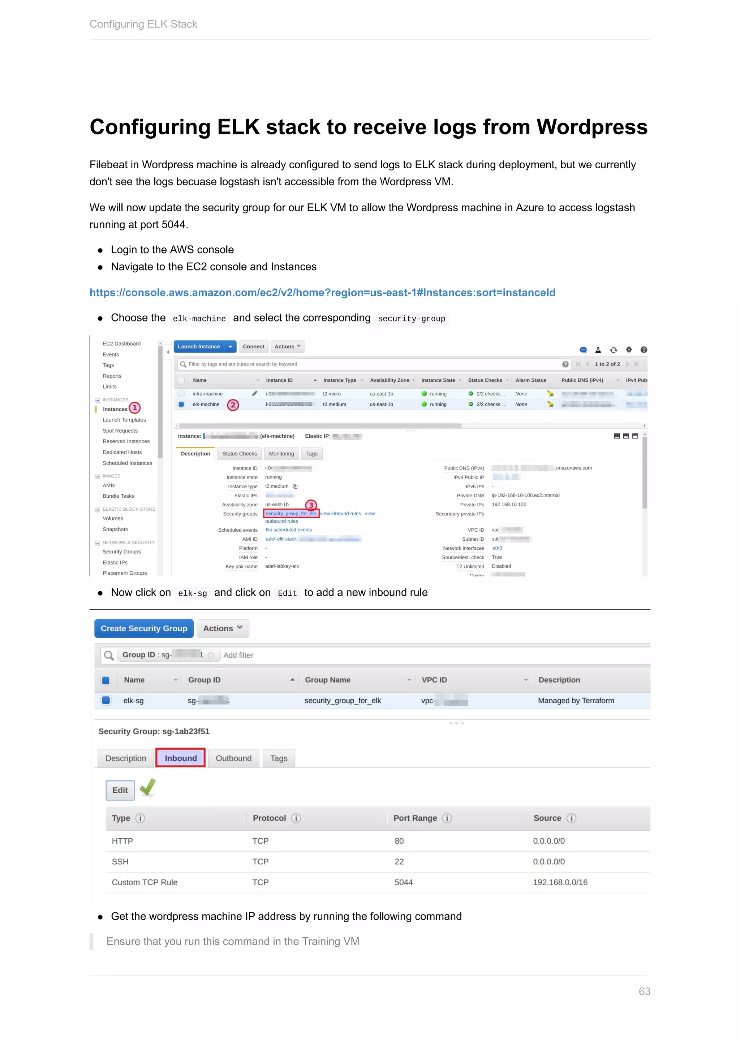
Task: Click the help question mark icon
Action: click(x=644, y=349)
